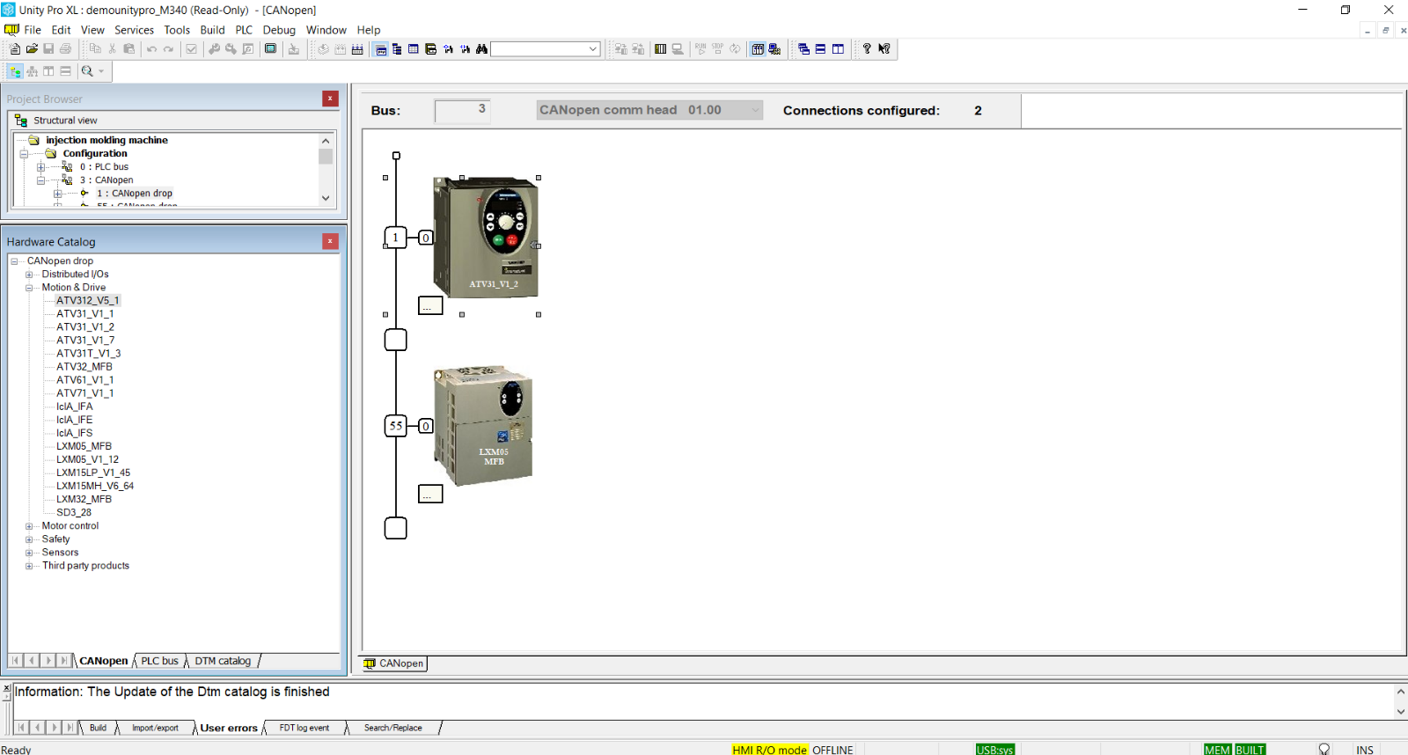Click the CANopen window tab

[x=395, y=663]
